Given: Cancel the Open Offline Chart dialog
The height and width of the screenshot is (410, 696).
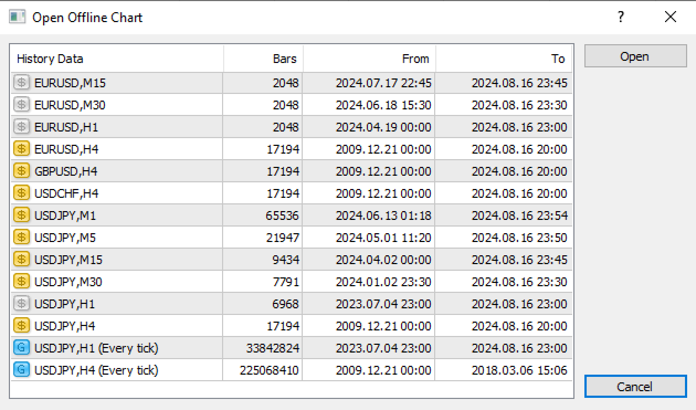Looking at the screenshot, I should [635, 387].
